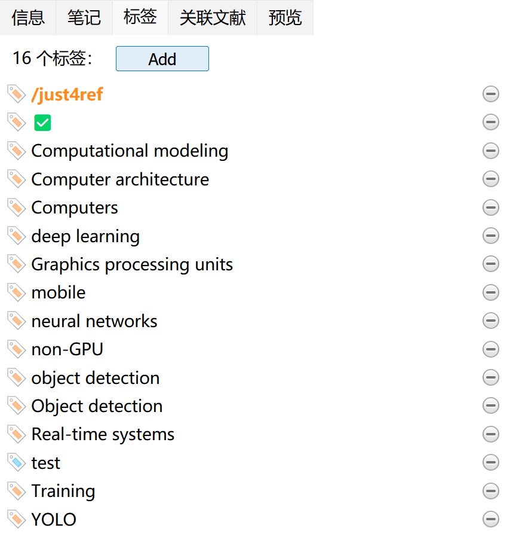This screenshot has width=510, height=543.
Task: Remove the YOLO tag using minus icon
Action: pos(490,519)
